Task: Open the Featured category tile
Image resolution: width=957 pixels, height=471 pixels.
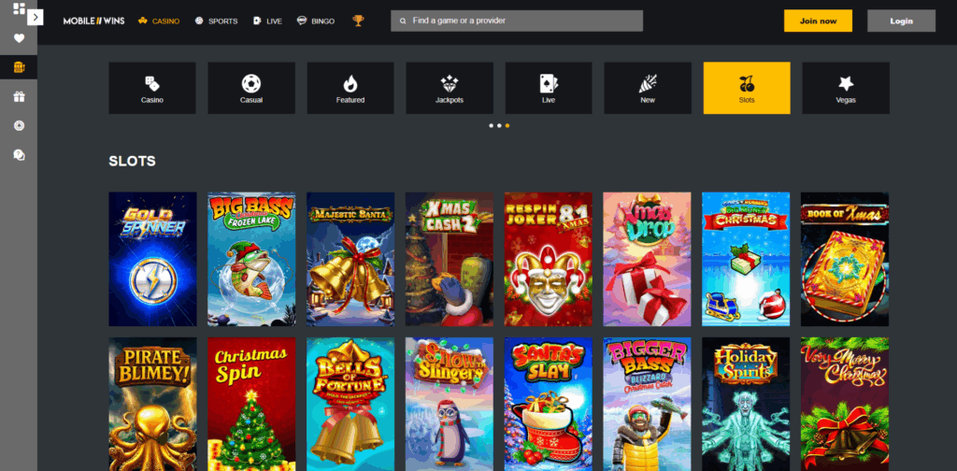Action: 350,88
